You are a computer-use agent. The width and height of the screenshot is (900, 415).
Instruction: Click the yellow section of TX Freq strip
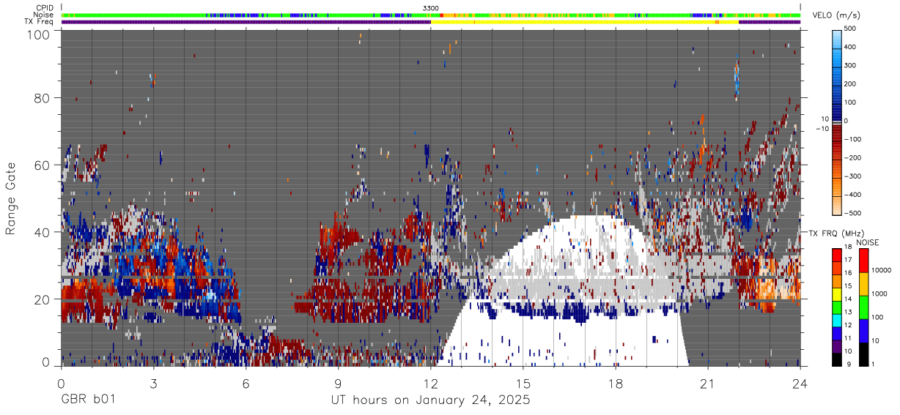585,22
